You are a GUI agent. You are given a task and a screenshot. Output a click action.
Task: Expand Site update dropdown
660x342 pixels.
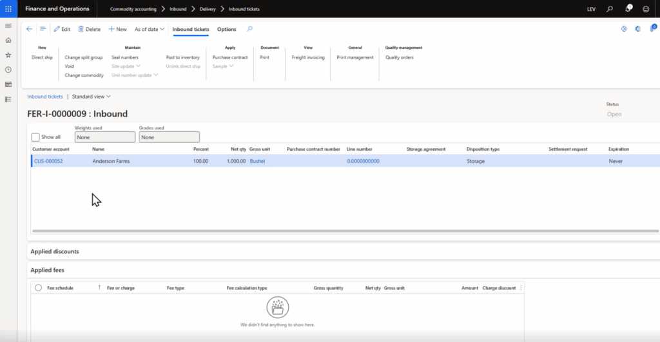(126, 66)
